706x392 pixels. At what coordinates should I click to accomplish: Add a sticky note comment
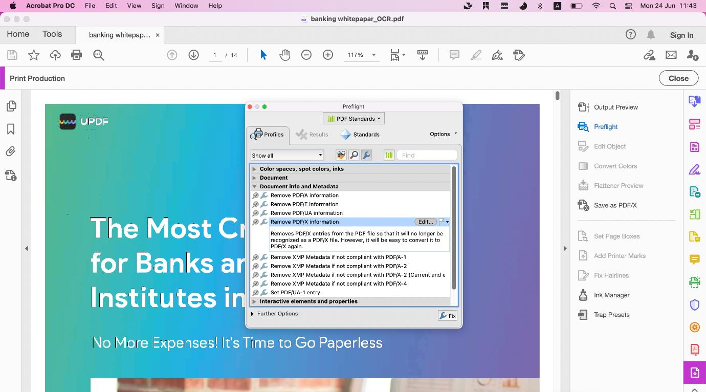(x=454, y=55)
